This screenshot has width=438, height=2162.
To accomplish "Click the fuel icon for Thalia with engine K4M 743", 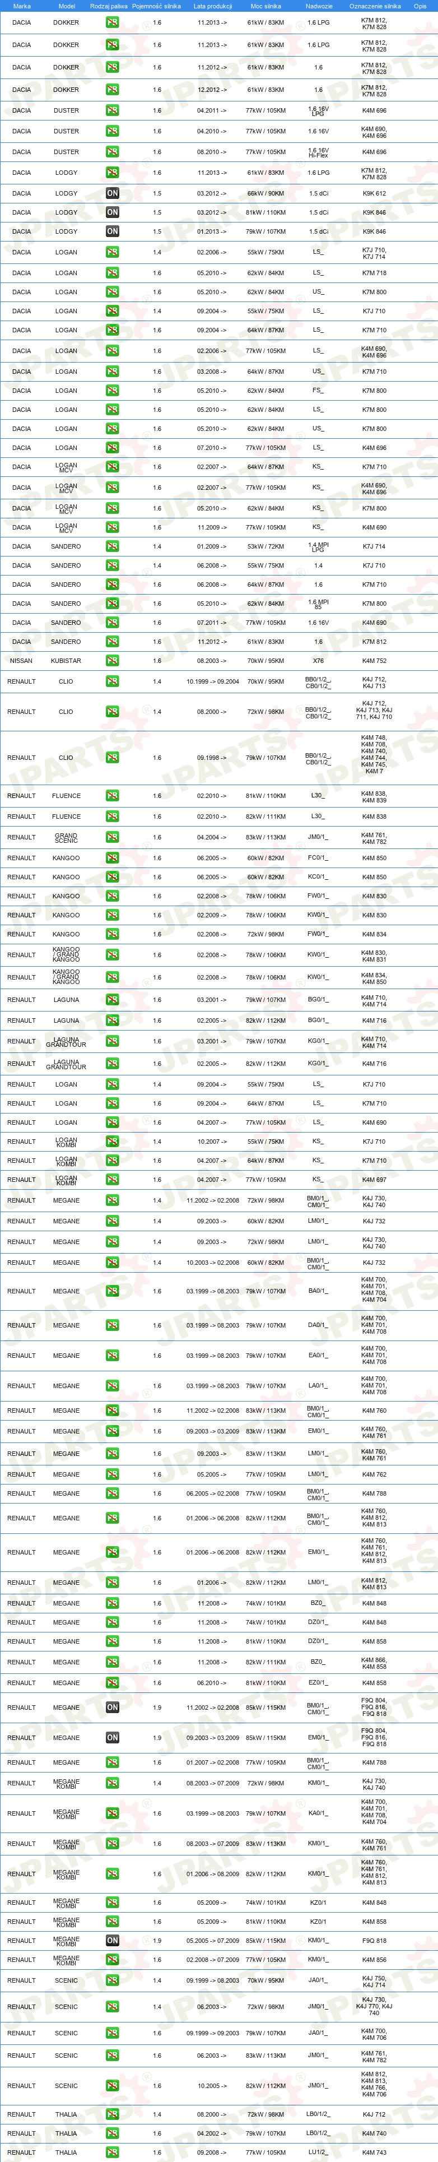I will pos(113,2153).
